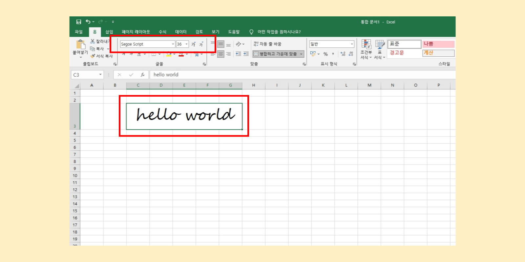Open the Name Box dropdown arrow
Viewport: 525px width, 262px height.
100,75
